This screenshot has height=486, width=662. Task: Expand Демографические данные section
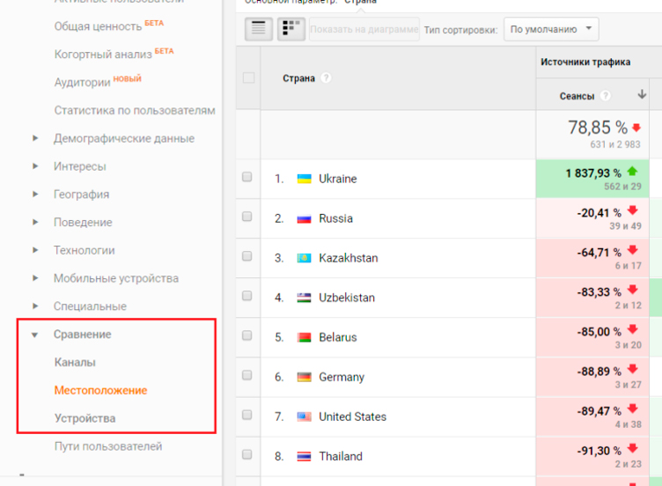tap(35, 138)
